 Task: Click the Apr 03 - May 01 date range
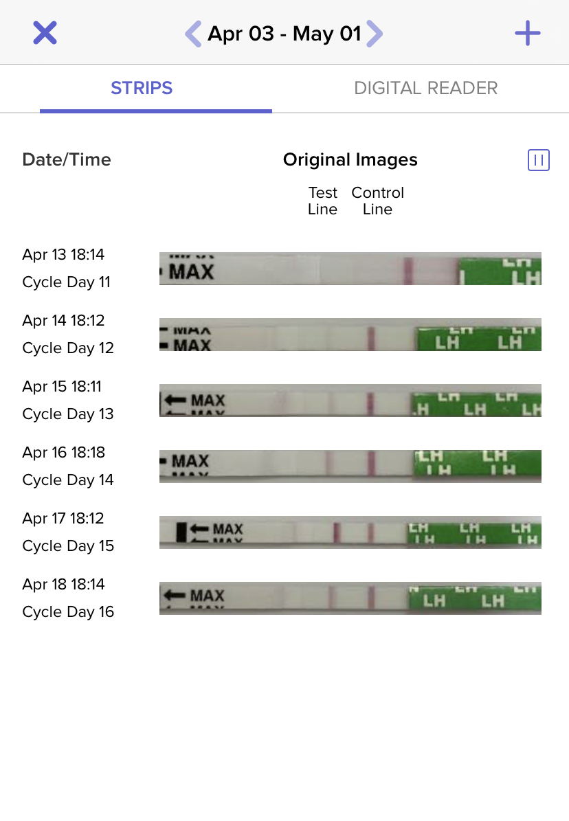pos(284,33)
